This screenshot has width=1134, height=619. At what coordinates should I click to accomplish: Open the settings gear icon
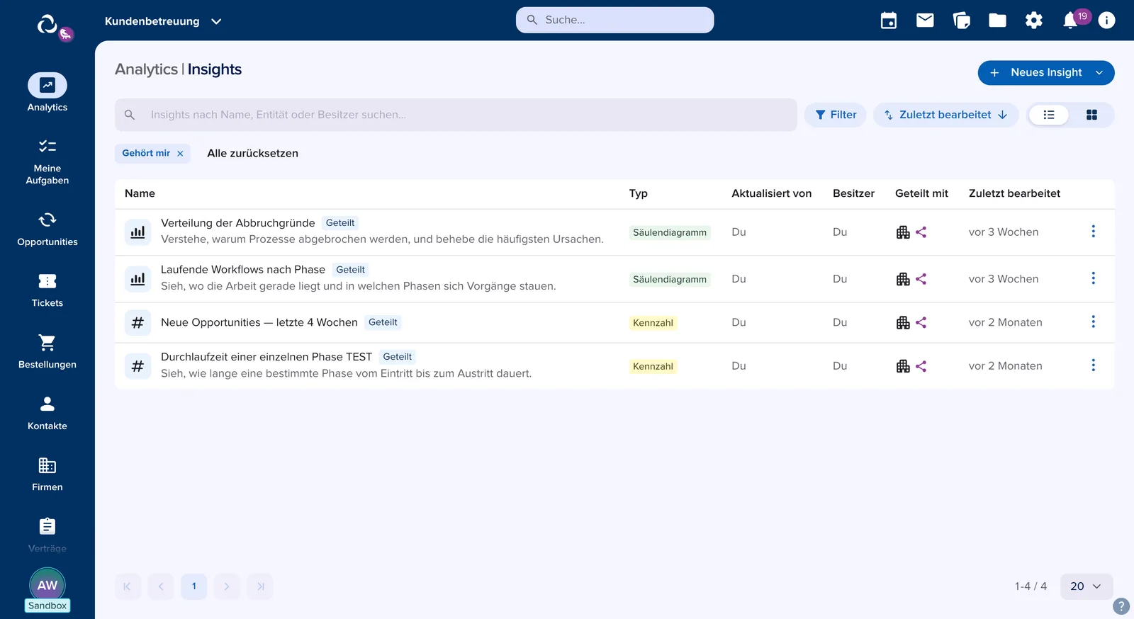tap(1034, 21)
